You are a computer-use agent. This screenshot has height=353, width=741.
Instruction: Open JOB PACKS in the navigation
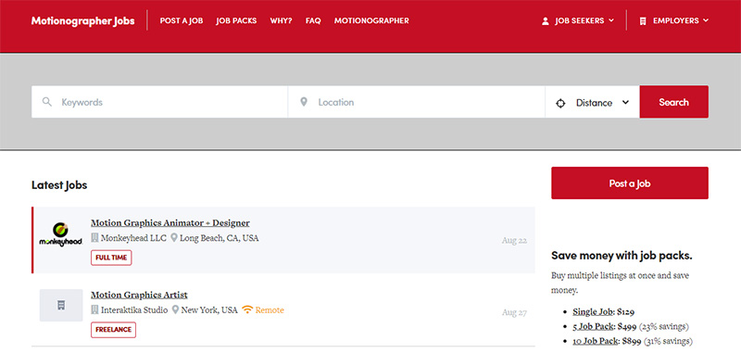236,20
